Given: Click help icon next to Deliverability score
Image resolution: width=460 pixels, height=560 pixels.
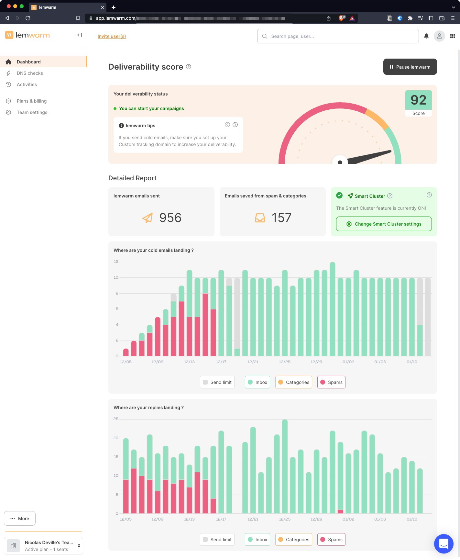Looking at the screenshot, I should 189,67.
